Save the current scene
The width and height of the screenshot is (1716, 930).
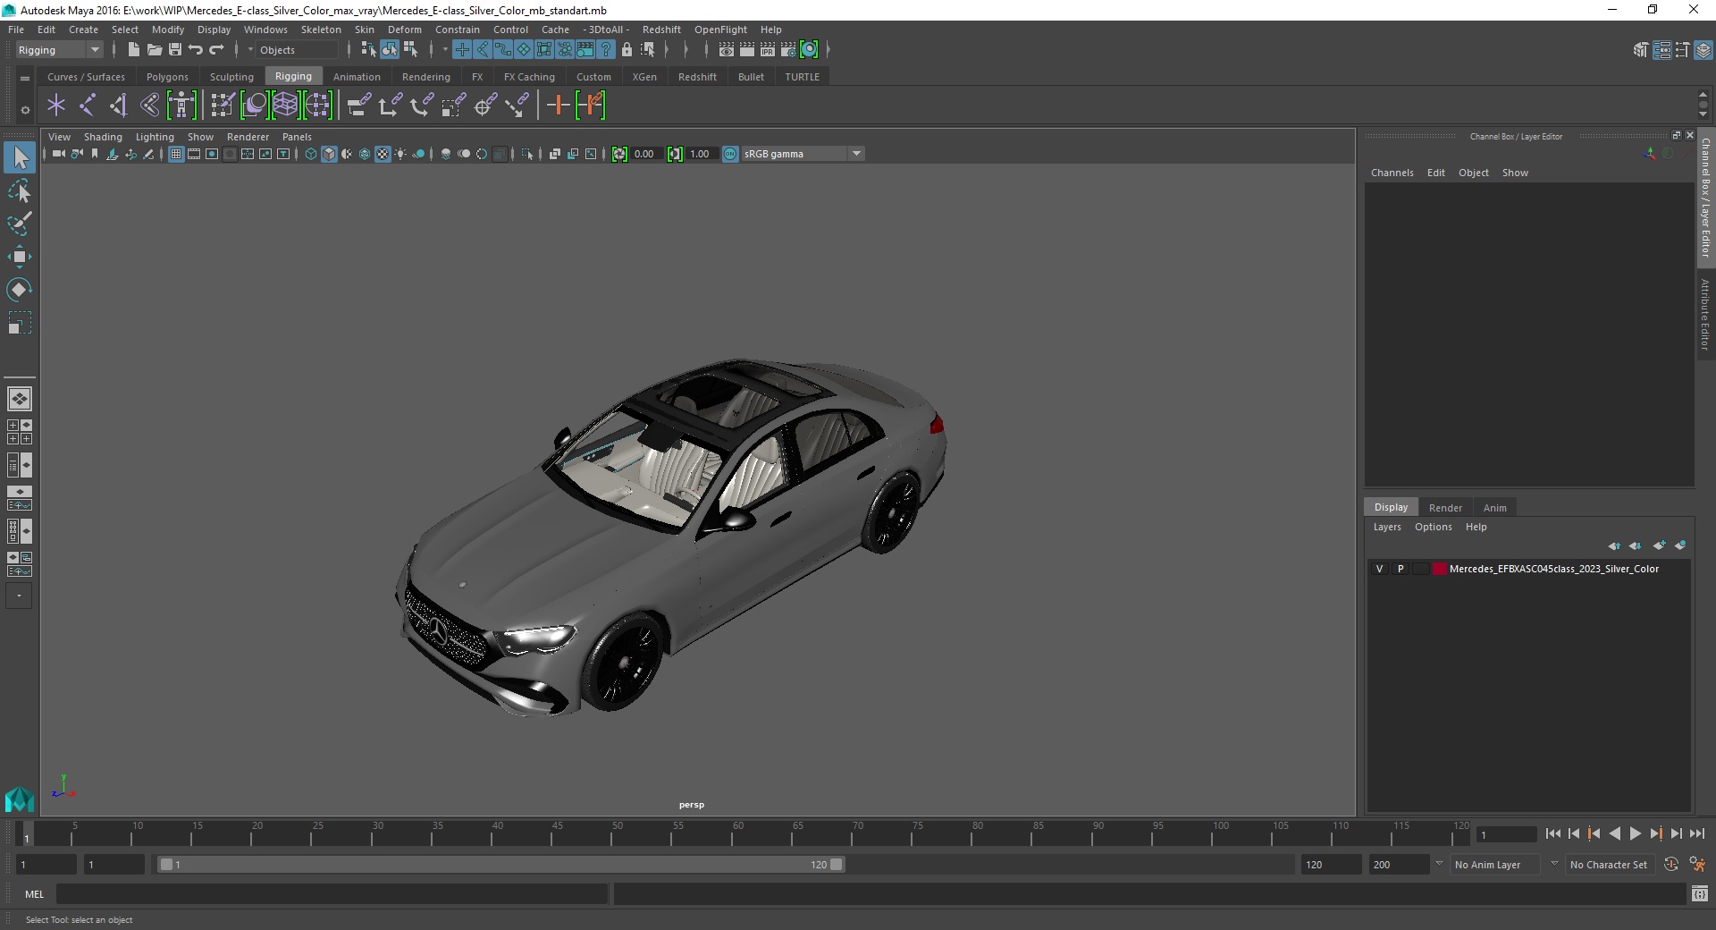tap(175, 50)
